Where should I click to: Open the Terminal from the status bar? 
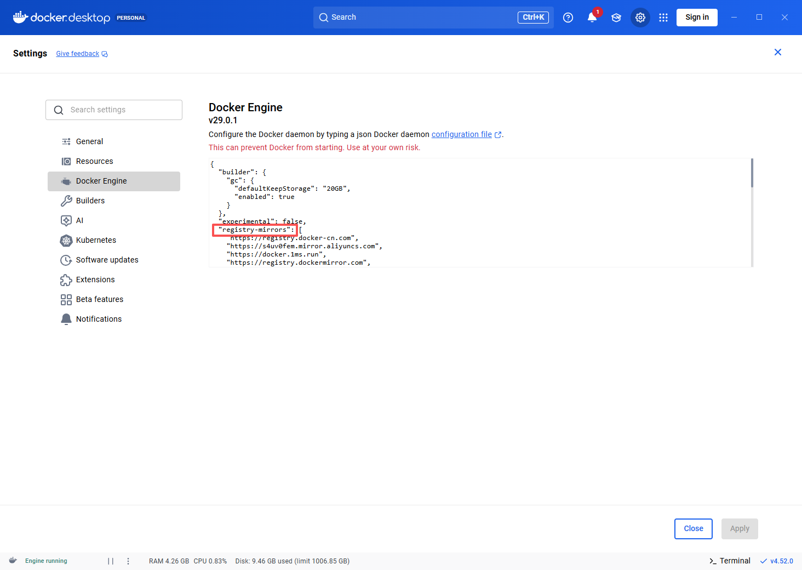(x=730, y=561)
